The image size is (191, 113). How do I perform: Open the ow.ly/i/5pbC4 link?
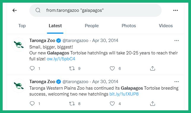[x=61, y=59]
